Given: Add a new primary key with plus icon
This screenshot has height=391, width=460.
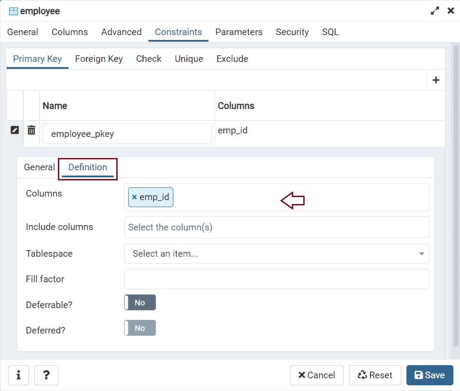Looking at the screenshot, I should pyautogui.click(x=436, y=80).
